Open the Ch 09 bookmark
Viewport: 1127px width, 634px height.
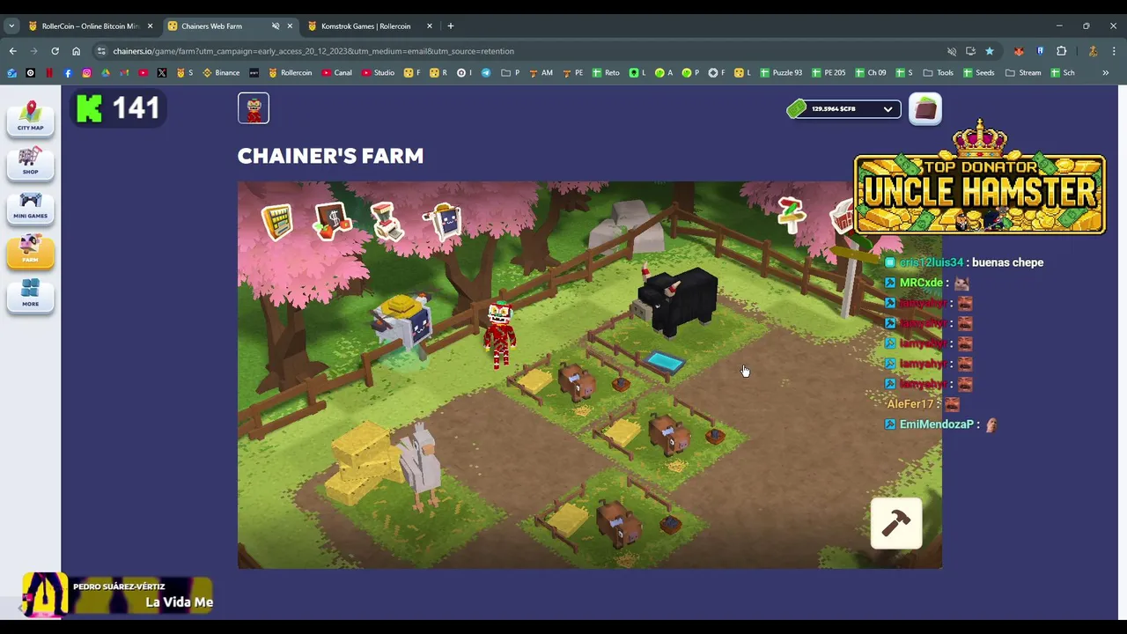point(870,73)
